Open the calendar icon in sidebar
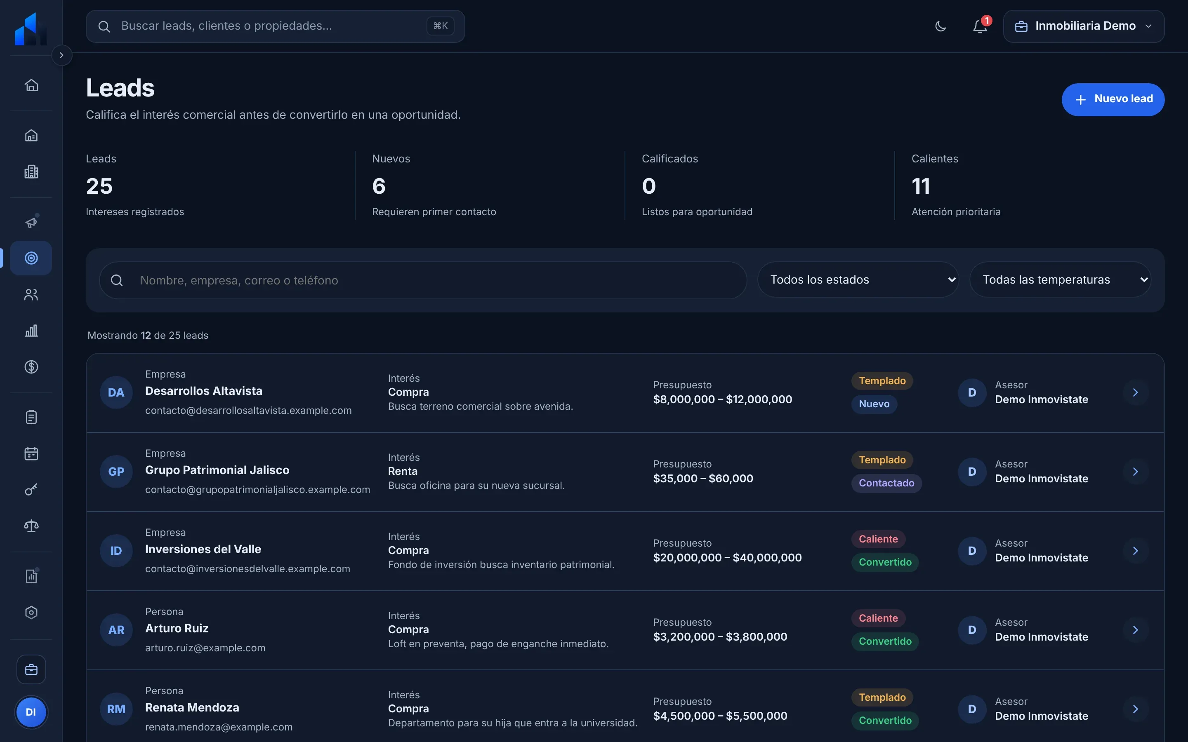1188x742 pixels. pos(31,453)
